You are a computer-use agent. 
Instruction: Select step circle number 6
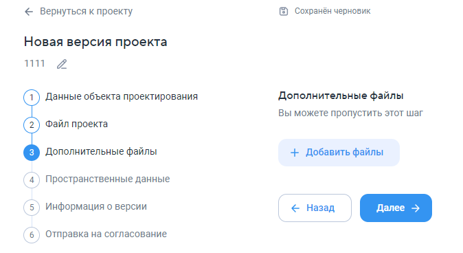tap(32, 235)
